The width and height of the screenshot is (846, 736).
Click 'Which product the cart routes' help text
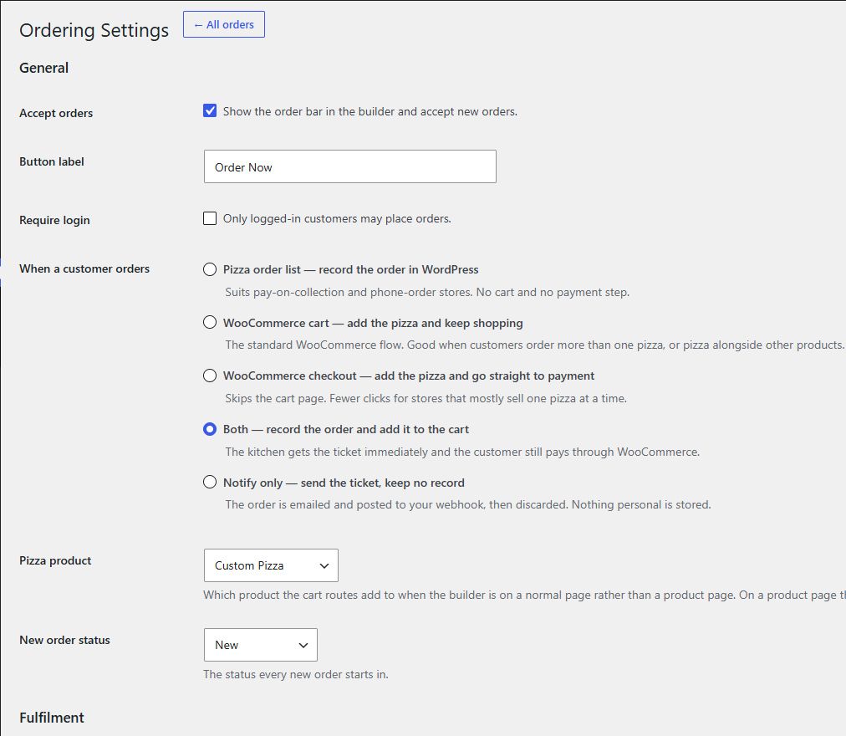point(524,595)
